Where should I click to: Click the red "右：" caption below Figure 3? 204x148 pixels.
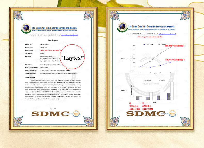point(144,103)
